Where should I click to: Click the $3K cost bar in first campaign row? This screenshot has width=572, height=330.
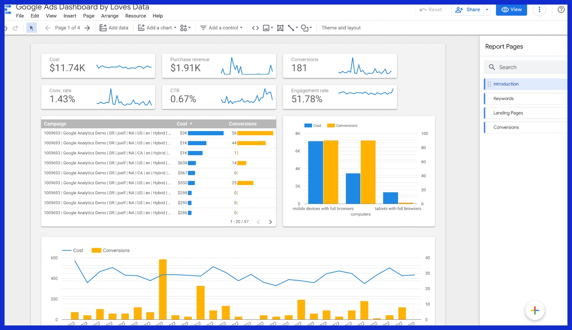[206, 133]
